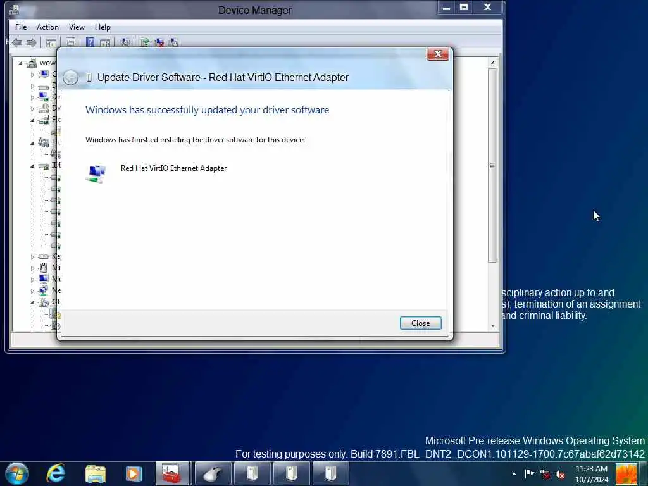648x486 pixels.
Task: Toggle the Show/Hide Console Tree toolbar icon
Action: tap(51, 42)
